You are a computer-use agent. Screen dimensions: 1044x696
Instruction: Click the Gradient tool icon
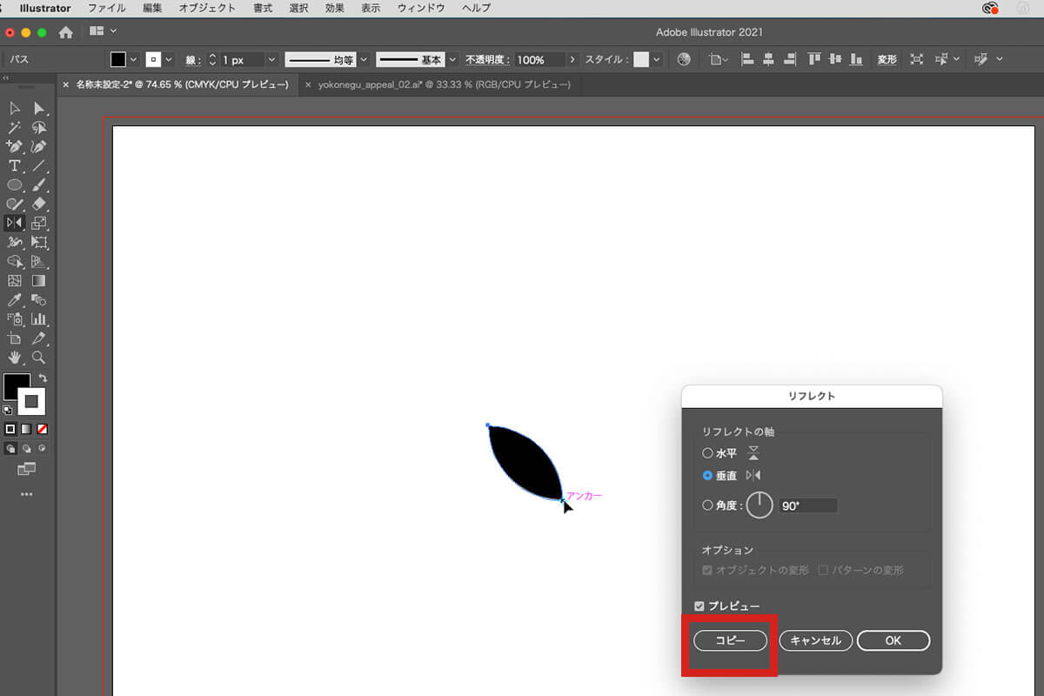pyautogui.click(x=39, y=281)
